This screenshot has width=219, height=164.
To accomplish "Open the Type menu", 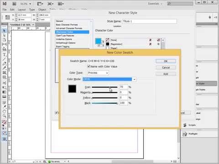I will [32, 10].
